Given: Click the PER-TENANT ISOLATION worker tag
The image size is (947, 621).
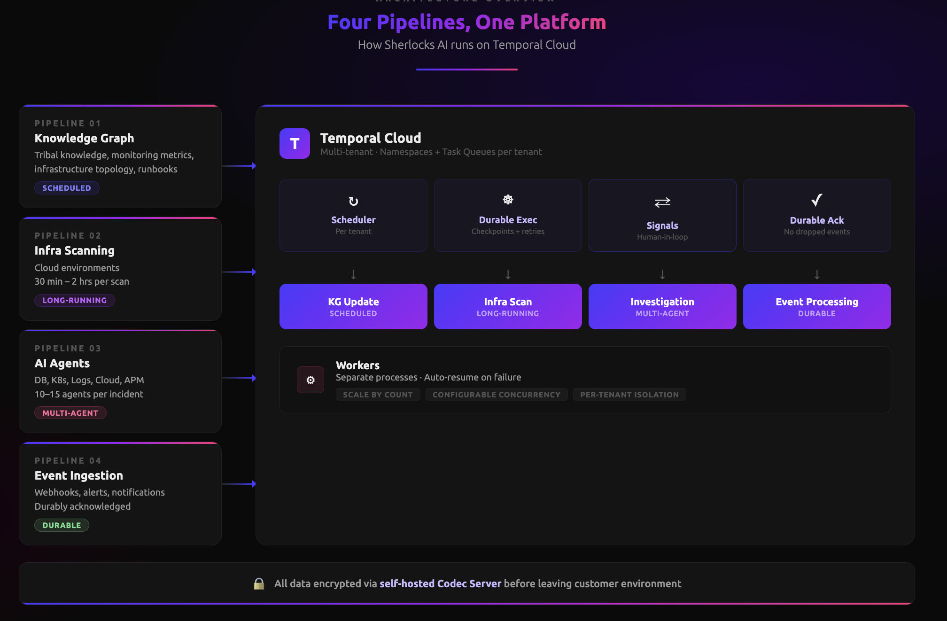Looking at the screenshot, I should pos(629,395).
